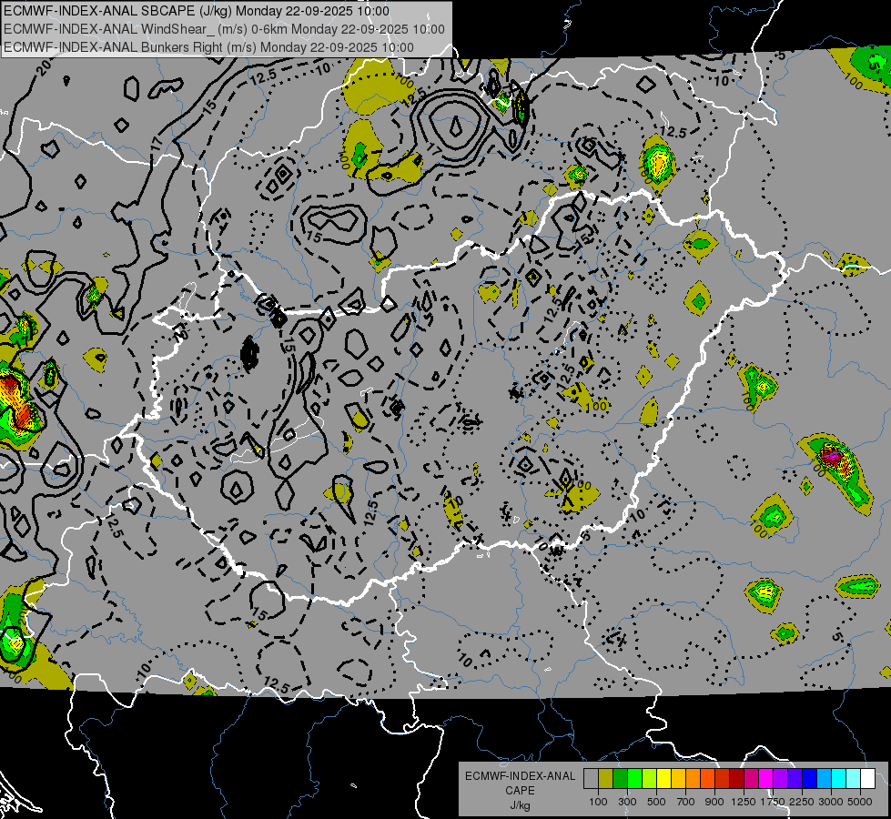Click the gray swatch starting the CAPE legend
Image resolution: width=891 pixels, height=819 pixels.
pos(591,779)
